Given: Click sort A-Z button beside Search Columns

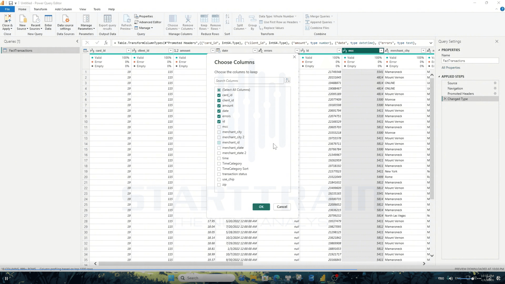Looking at the screenshot, I should click(288, 80).
